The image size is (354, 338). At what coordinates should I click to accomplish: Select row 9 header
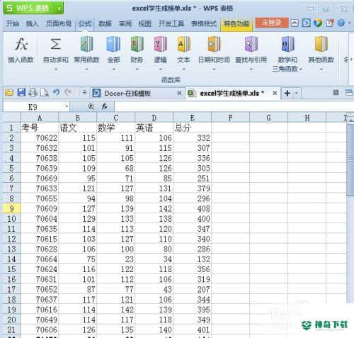click(11, 208)
